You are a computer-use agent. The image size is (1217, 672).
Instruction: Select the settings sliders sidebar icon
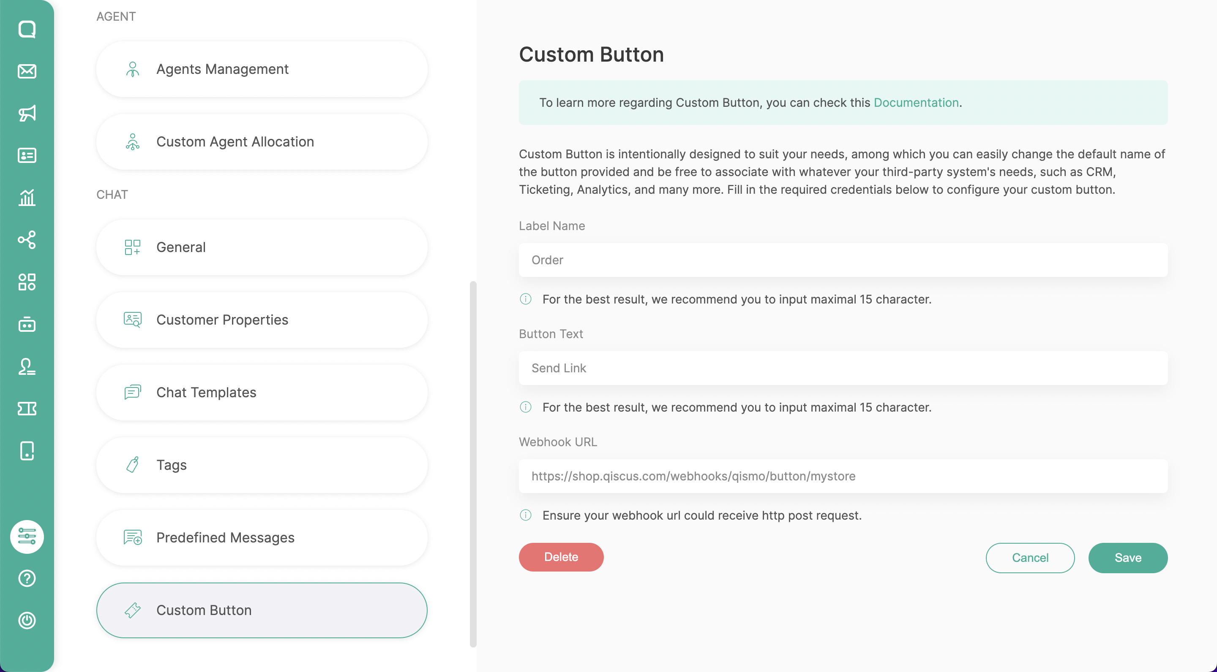(x=27, y=537)
